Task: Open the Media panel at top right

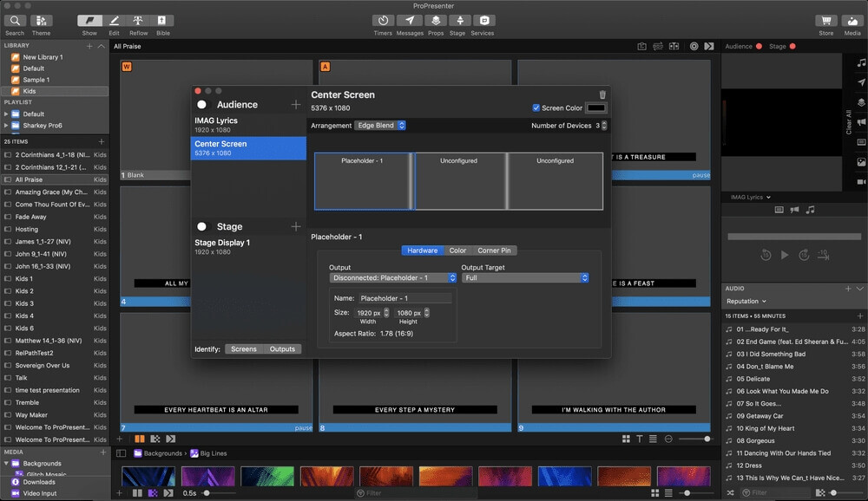Action: [x=852, y=19]
